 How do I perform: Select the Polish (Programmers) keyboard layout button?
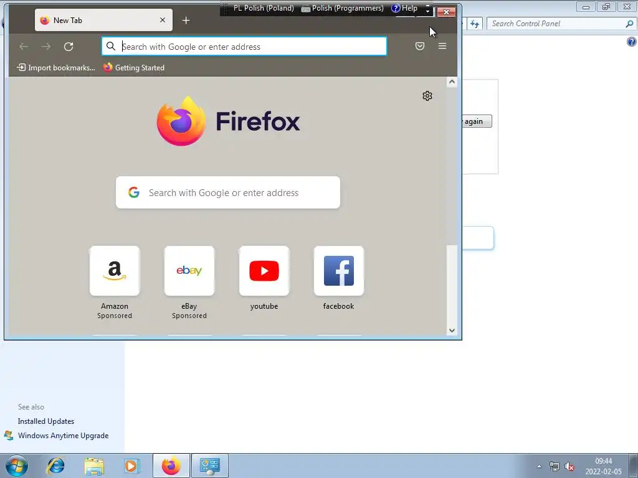[x=343, y=8]
